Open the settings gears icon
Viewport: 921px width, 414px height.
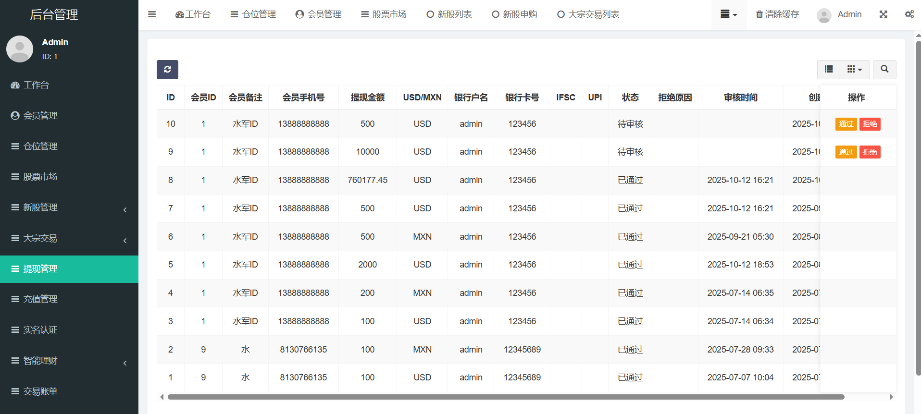[x=909, y=14]
